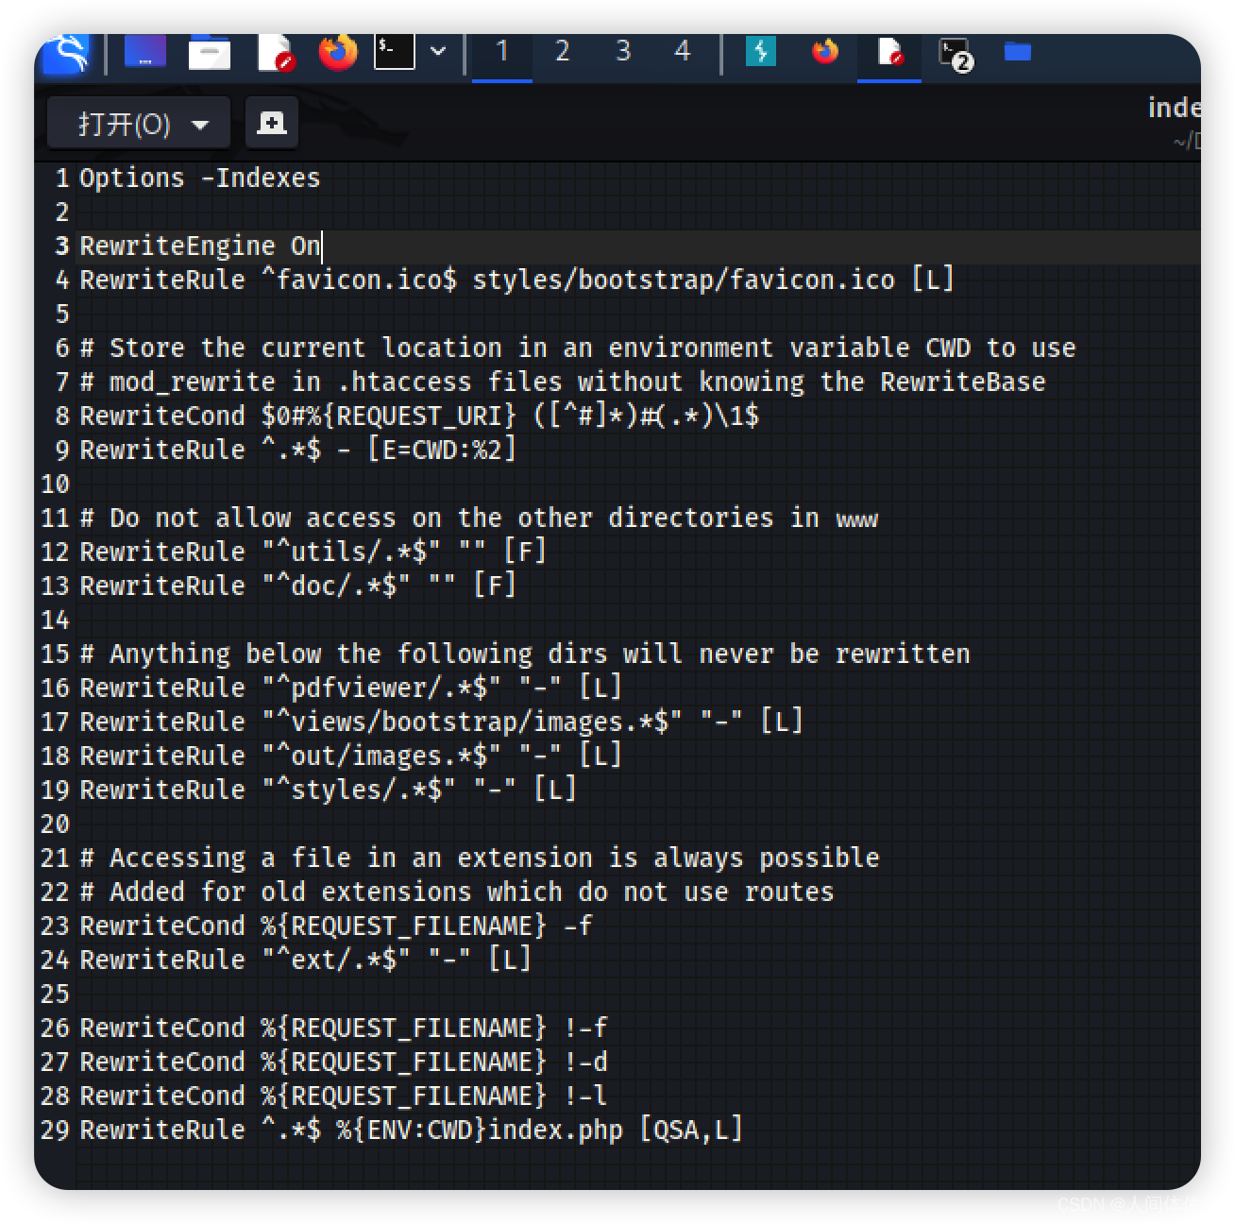Click the '^styles/.*$' RewriteRule line
This screenshot has height=1224, width=1235.
tap(328, 790)
